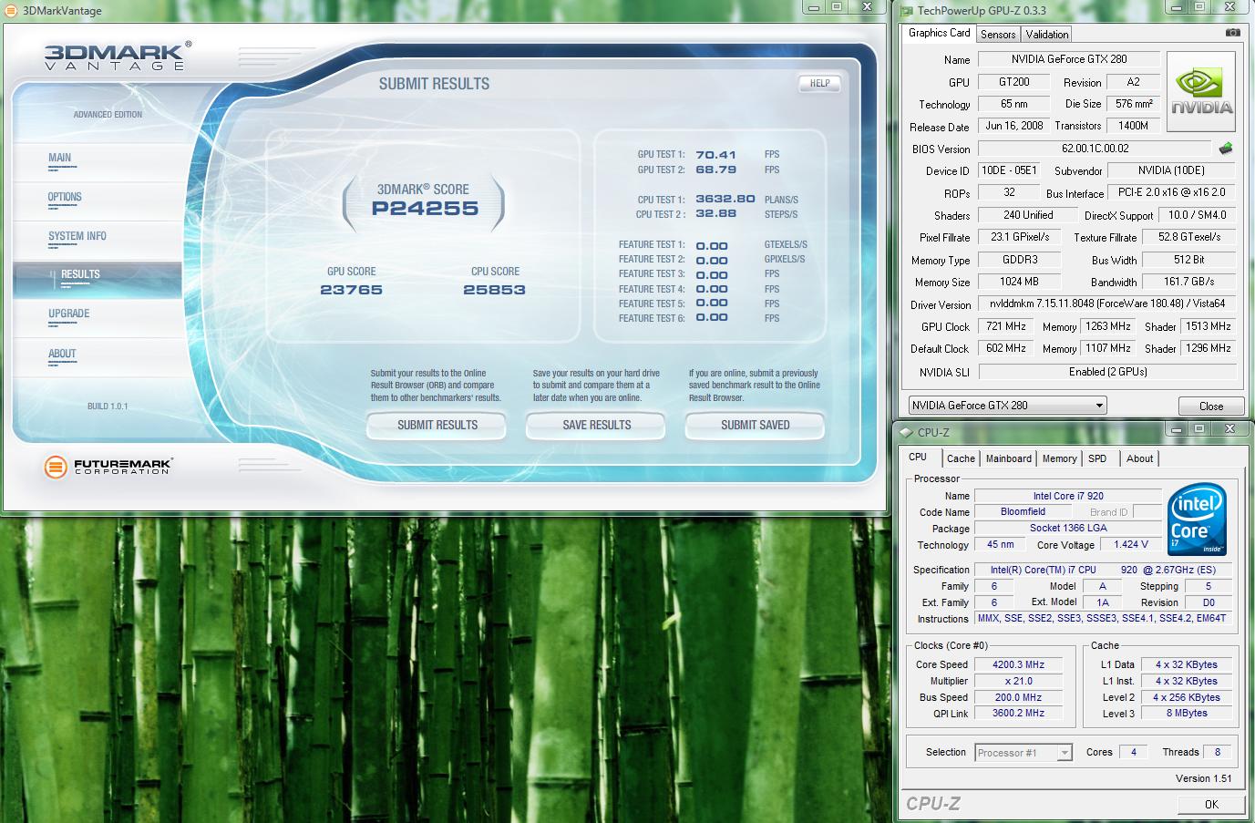The width and height of the screenshot is (1255, 823).
Task: Click the Close button in GPU-Z
Action: pyautogui.click(x=1211, y=406)
